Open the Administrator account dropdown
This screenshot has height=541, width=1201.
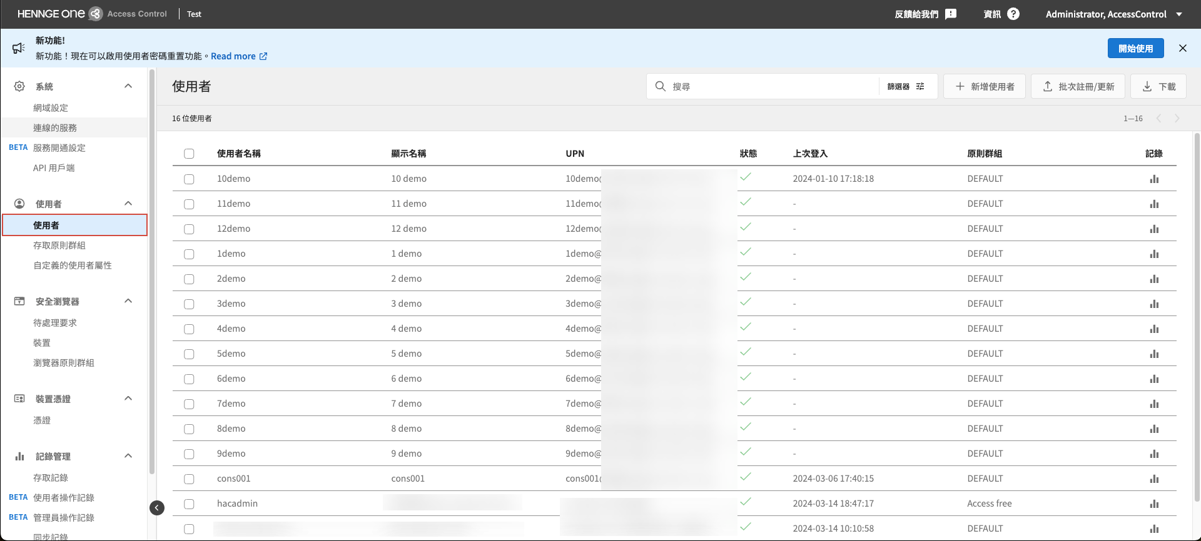pos(1113,14)
